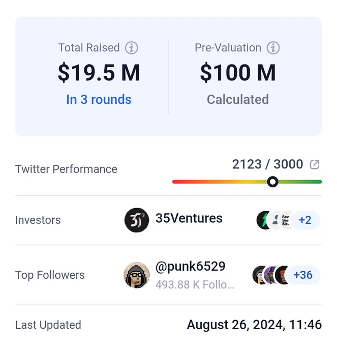This screenshot has width=337, height=346.
Task: Click the $100 M pre-valuation figure
Action: [x=238, y=72]
